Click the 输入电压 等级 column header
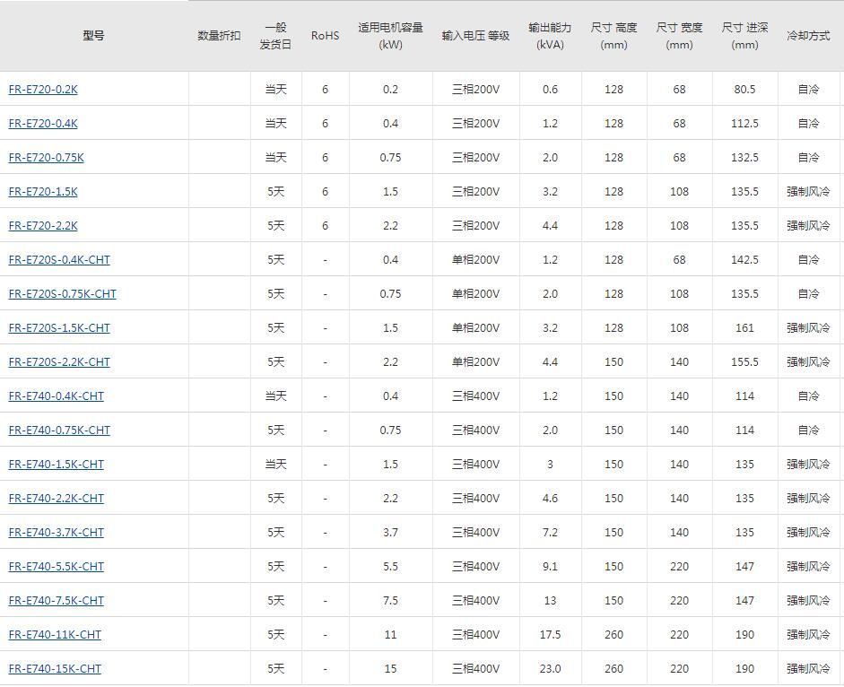Image resolution: width=844 pixels, height=687 pixels. tap(476, 36)
